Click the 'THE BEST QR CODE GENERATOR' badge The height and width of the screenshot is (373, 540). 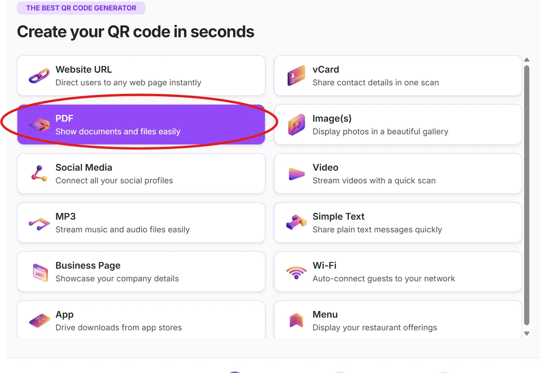pos(81,8)
